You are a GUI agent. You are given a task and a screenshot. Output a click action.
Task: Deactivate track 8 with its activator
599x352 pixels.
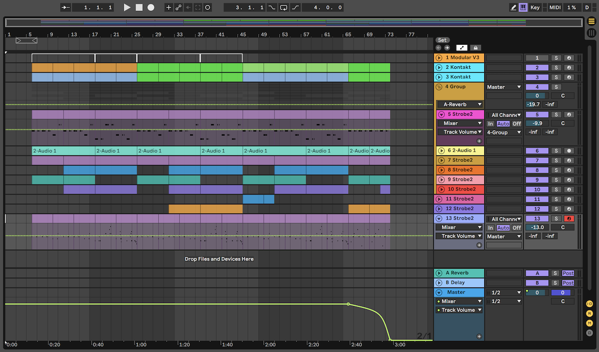[537, 170]
